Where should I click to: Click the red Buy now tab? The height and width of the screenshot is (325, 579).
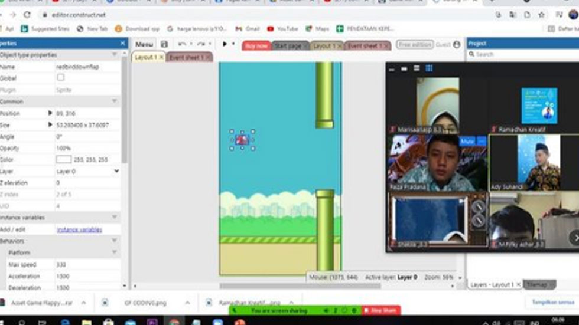point(256,45)
